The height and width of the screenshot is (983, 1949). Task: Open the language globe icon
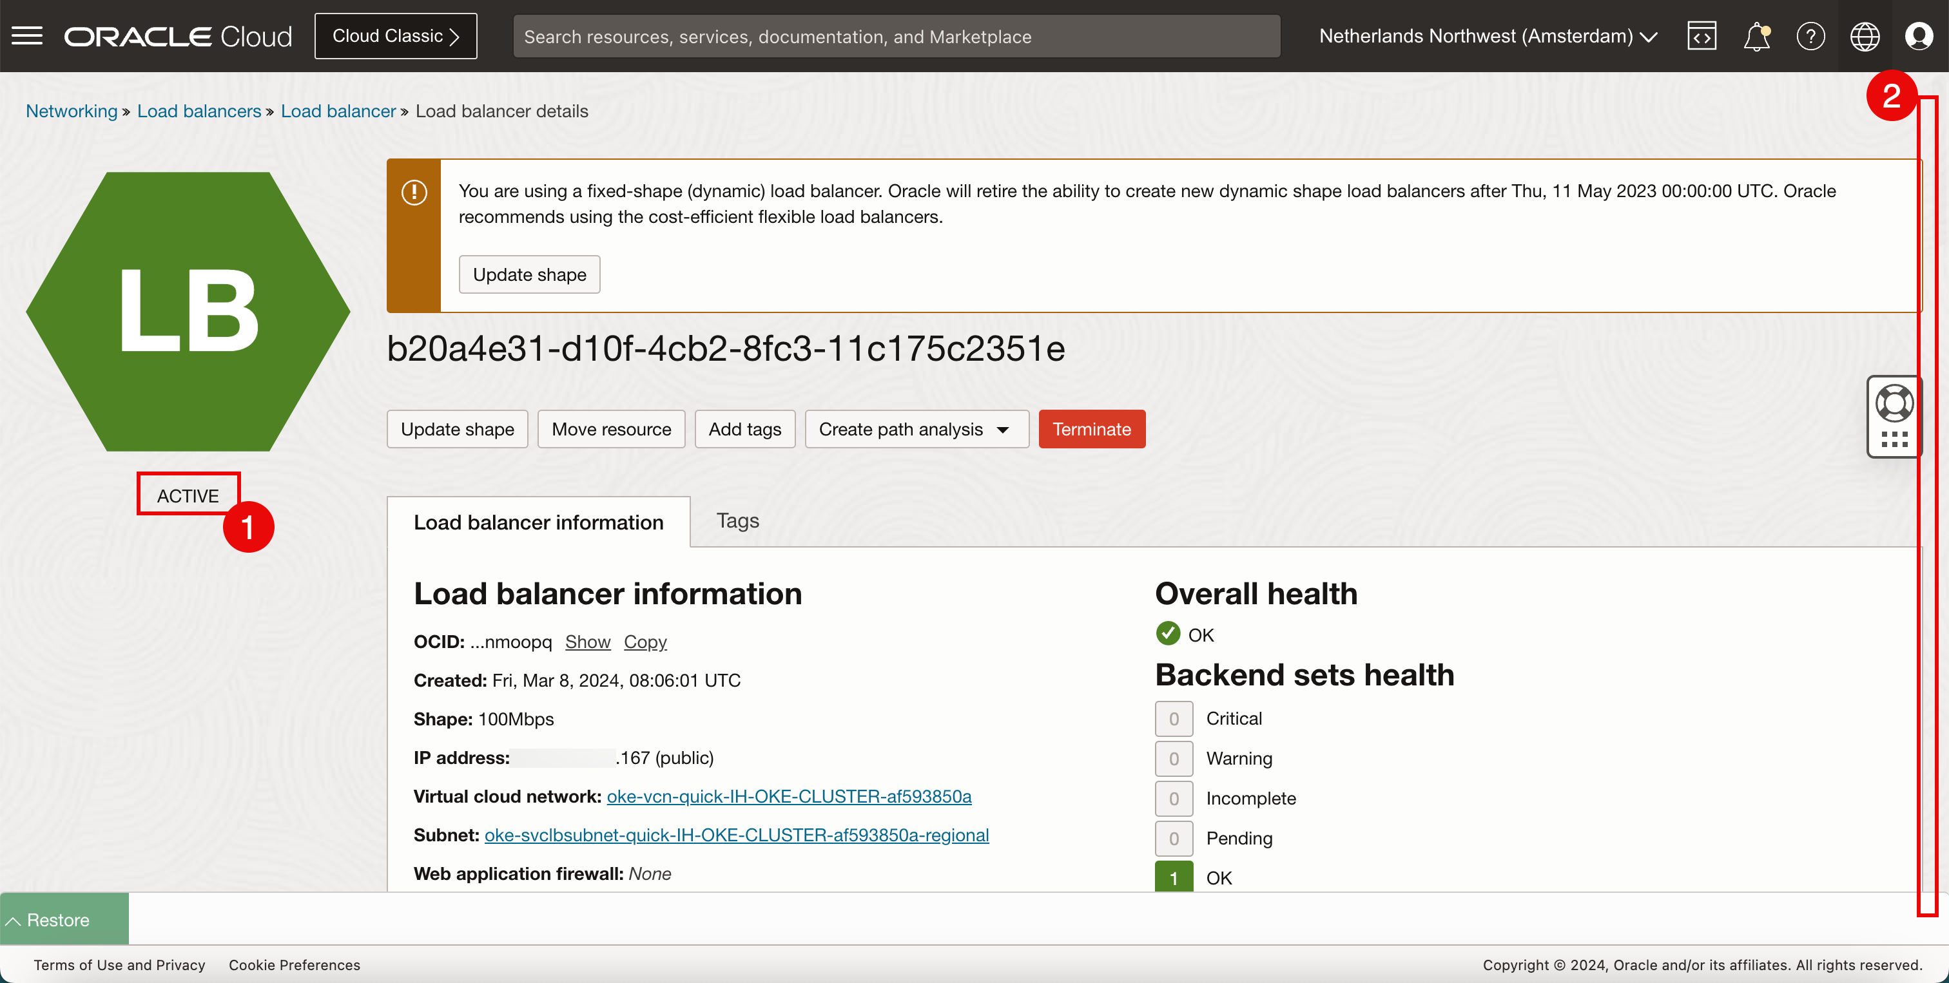click(1865, 35)
